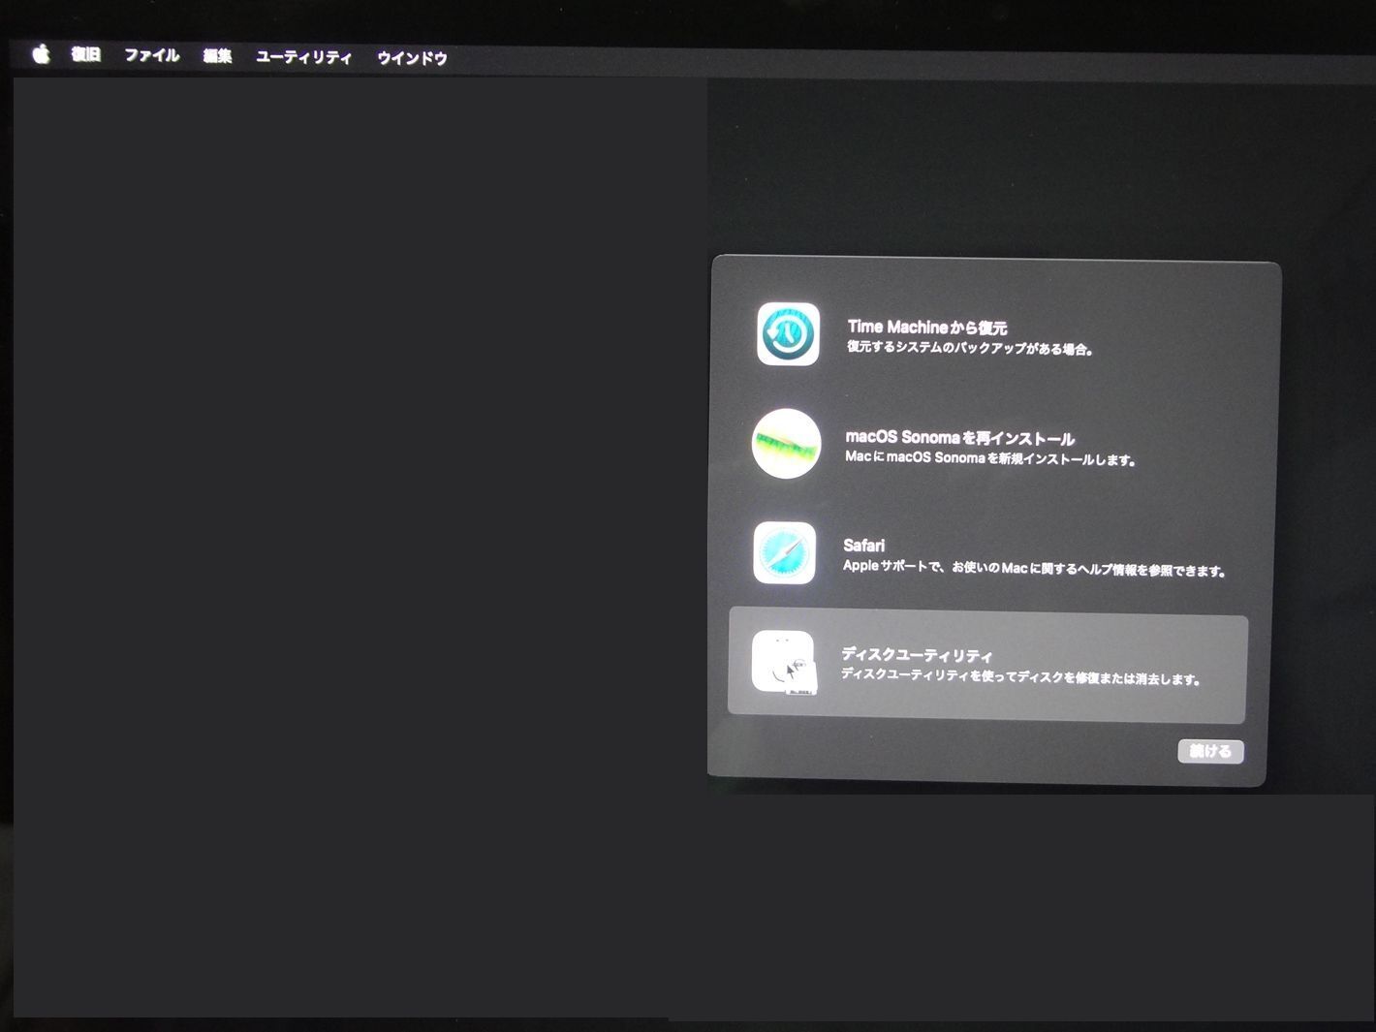Screen dimensions: 1376x1032
Task: Open the 復旧 menu in menu bar
Action: tap(85, 55)
